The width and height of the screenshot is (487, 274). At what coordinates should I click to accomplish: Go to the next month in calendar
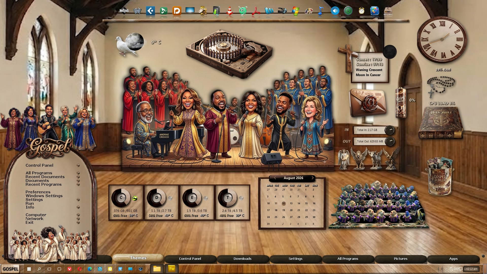pos(313,178)
